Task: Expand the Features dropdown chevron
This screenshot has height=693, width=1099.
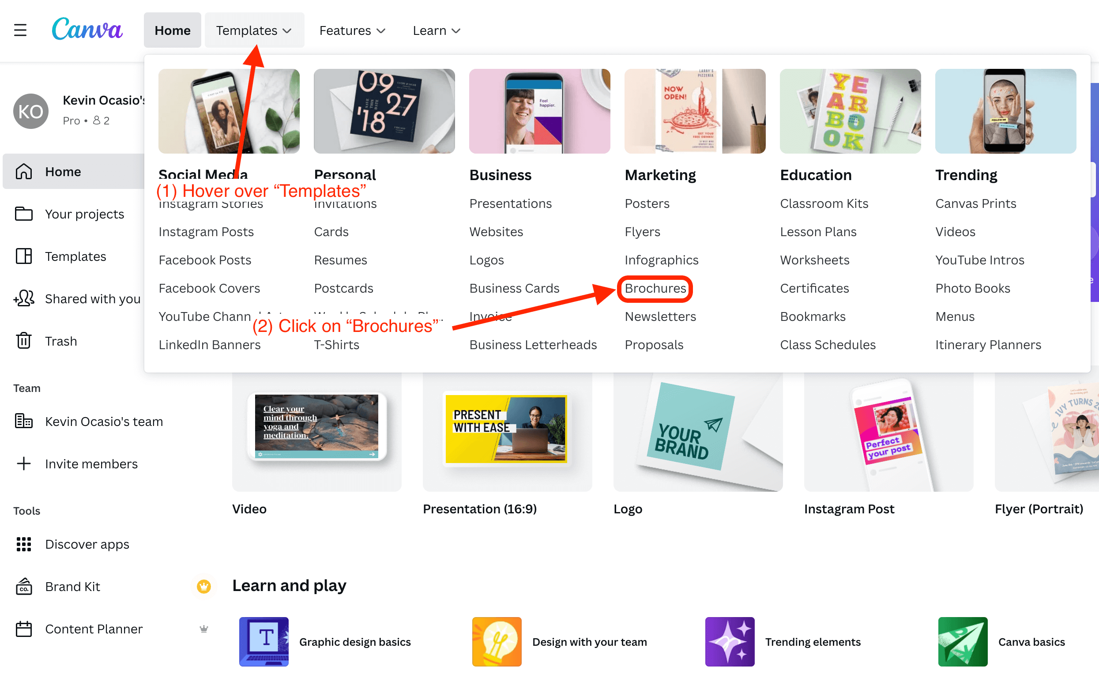Action: (x=381, y=30)
